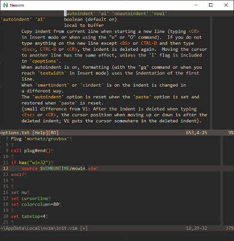This screenshot has height=241, width=234.
Task: Click the 'noautoindent' tag in help header
Action: (130, 14)
